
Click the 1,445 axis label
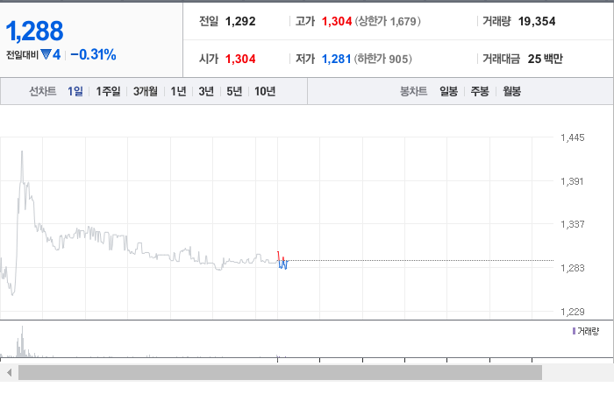(x=573, y=137)
